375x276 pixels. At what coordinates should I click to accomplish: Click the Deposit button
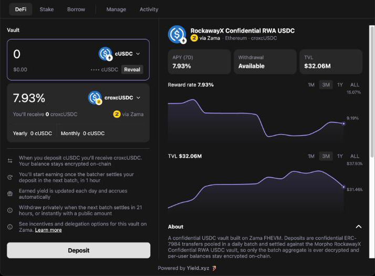[x=78, y=250]
